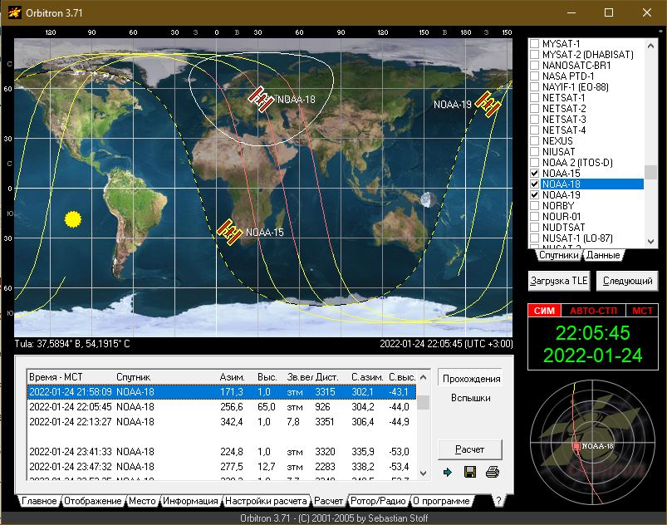
Task: Toggle the МСТ local time indicator
Action: point(642,311)
